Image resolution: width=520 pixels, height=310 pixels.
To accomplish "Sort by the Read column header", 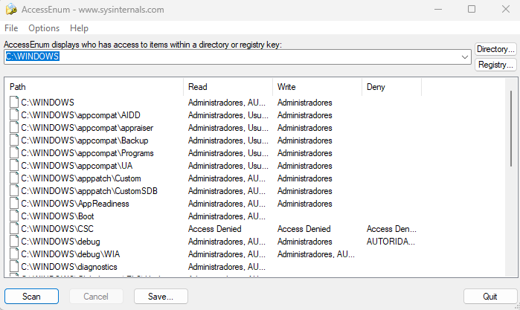I will tap(228, 87).
